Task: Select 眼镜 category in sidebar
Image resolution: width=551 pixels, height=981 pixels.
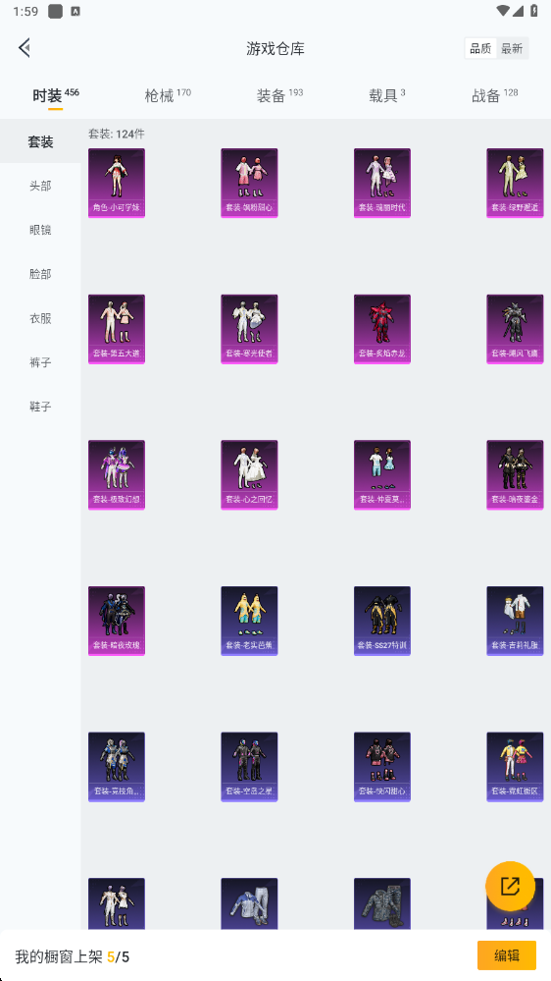Action: tap(40, 230)
